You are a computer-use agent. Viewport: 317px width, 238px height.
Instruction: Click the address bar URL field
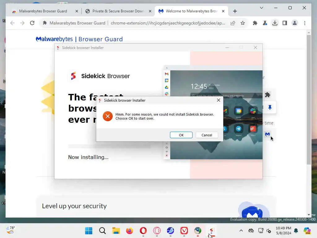click(168, 23)
